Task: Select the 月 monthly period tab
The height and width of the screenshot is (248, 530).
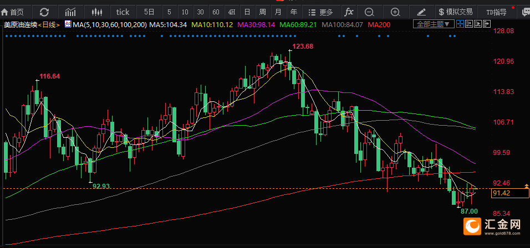Action: click(278, 12)
